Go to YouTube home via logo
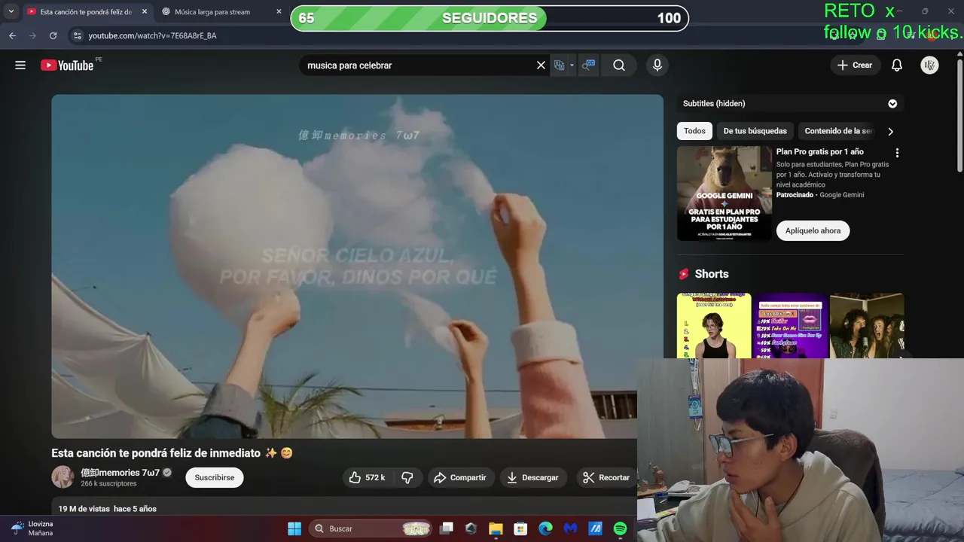Image resolution: width=964 pixels, height=542 pixels. coord(67,65)
